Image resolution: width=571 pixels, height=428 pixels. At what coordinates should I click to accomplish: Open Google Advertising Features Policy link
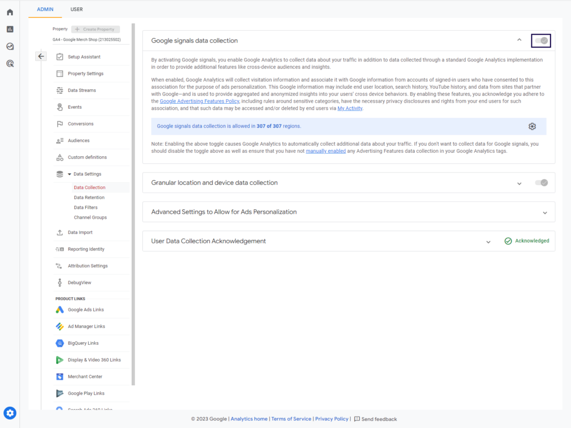coord(200,102)
